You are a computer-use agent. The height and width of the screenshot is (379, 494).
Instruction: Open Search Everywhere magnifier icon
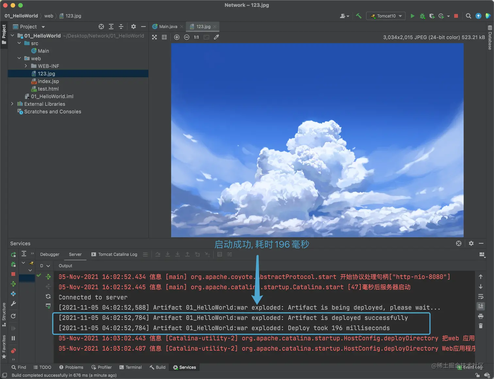click(x=468, y=16)
